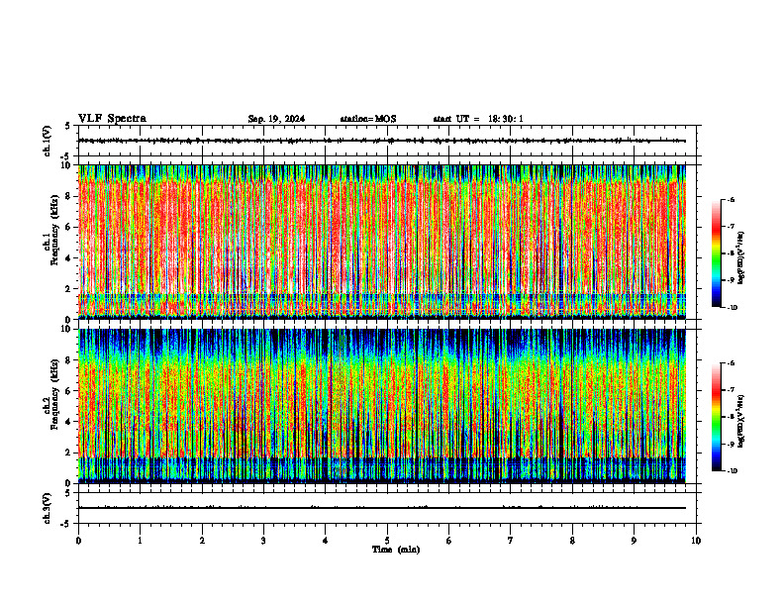The width and height of the screenshot is (784, 606).
Task: Click the time axis tick label "7"
Action: tap(511, 541)
